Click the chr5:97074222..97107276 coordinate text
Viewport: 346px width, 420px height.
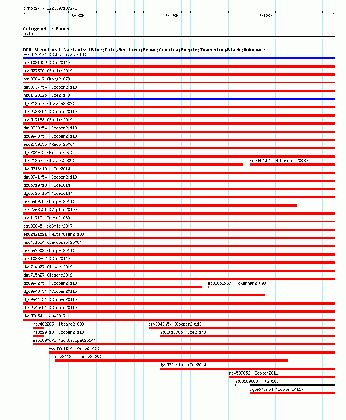[51, 8]
